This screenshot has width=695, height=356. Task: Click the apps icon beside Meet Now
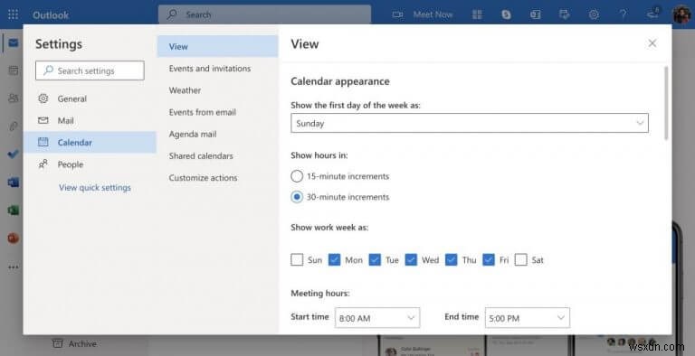point(478,14)
